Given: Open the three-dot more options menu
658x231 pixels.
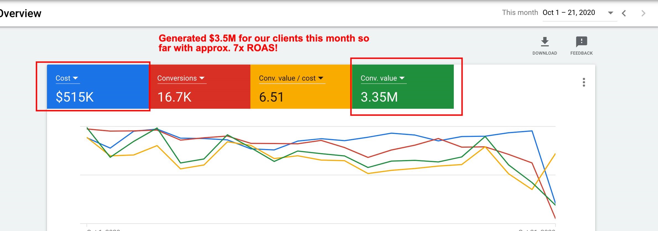Looking at the screenshot, I should pyautogui.click(x=584, y=82).
